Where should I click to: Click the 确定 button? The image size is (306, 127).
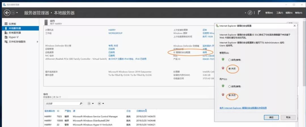[271, 117]
